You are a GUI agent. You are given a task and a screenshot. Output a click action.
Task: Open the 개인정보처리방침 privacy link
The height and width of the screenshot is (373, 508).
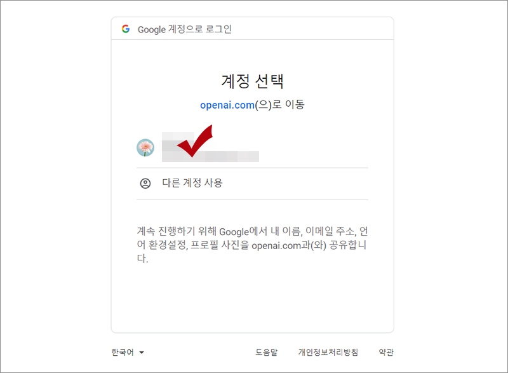[328, 352]
